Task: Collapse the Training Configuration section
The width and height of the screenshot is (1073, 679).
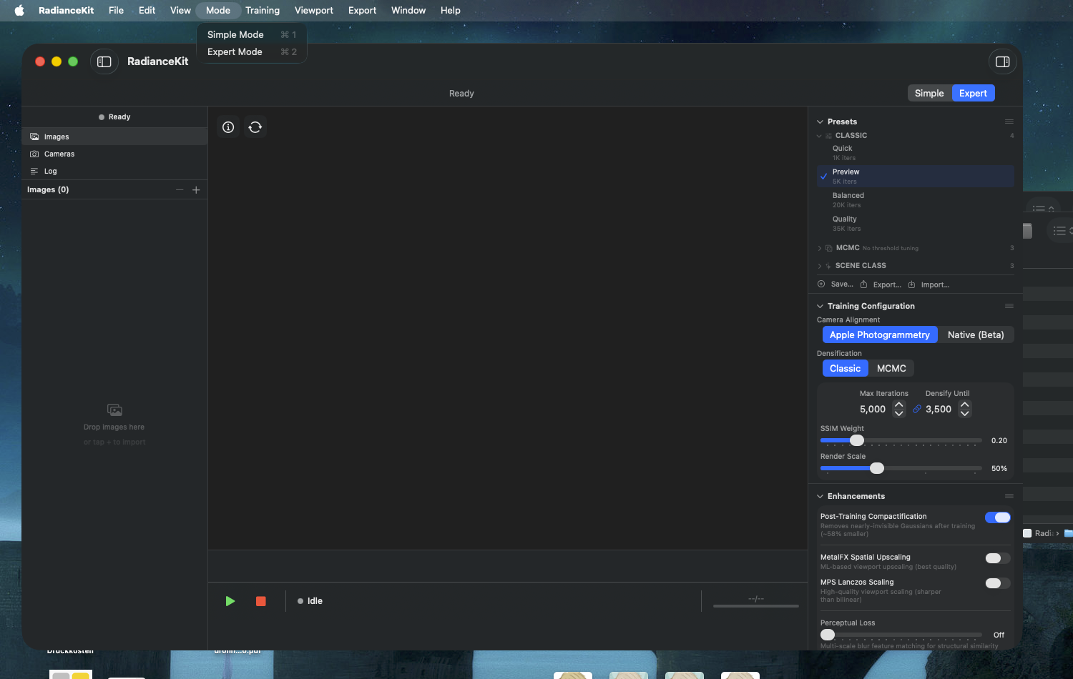Action: 820,306
